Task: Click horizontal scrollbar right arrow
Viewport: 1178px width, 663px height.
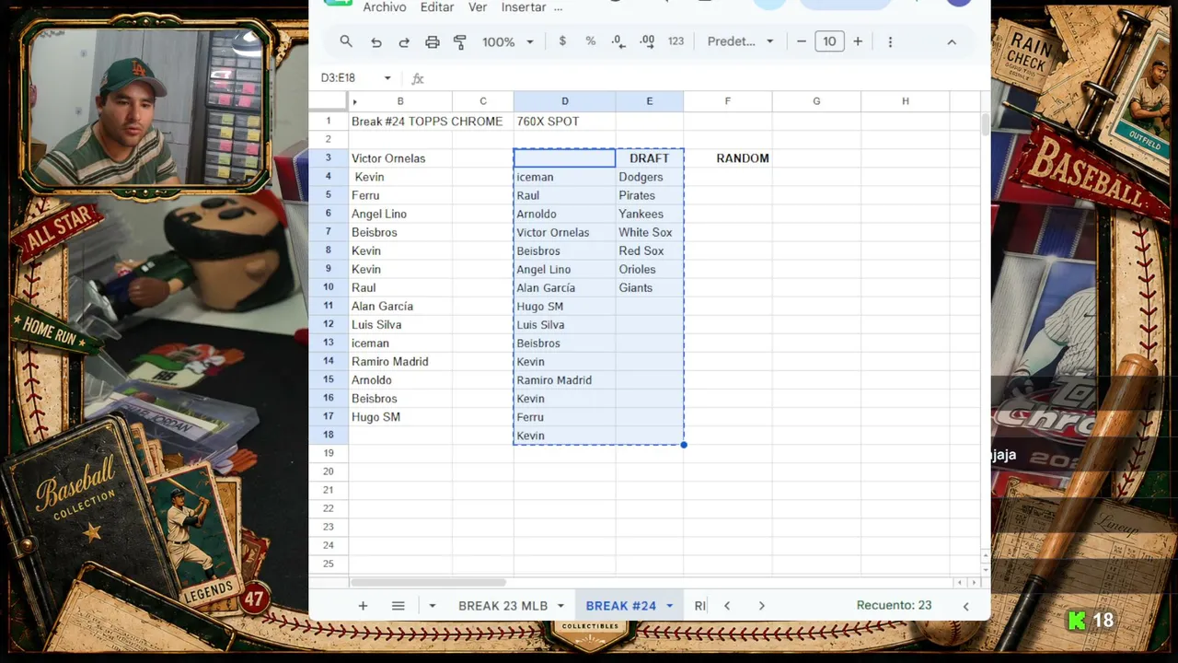Action: coord(973,582)
